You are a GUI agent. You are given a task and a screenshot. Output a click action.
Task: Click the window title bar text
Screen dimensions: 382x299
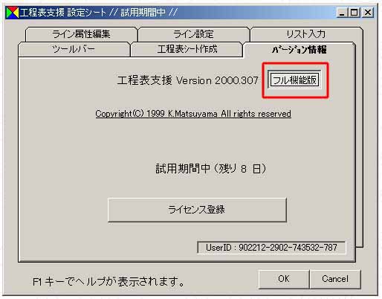tap(99, 13)
